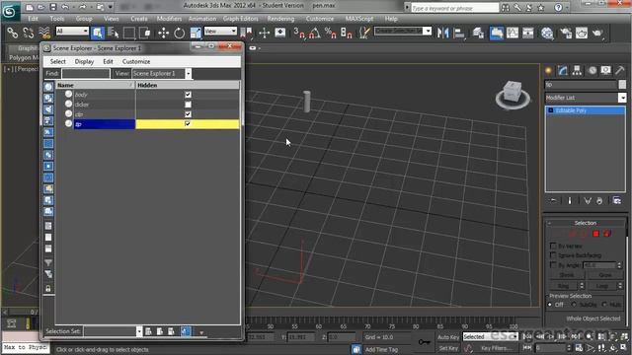This screenshot has width=632, height=355.
Task: Open Scene Explorer Display menu
Action: click(84, 61)
